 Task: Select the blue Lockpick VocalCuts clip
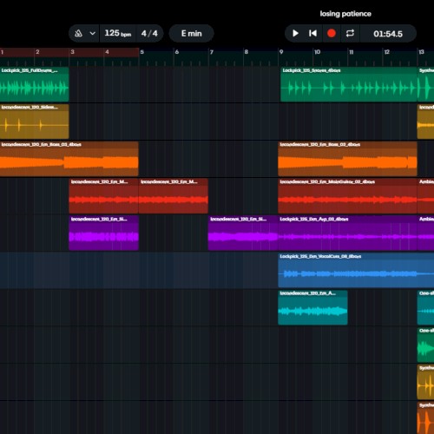coord(356,270)
